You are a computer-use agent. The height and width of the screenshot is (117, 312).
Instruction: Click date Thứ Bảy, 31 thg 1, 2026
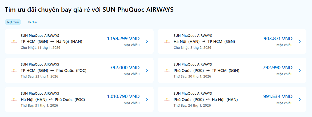pyautogui.click(x=39, y=105)
